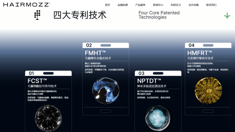Click the 01 card number
This screenshot has height=132, width=235.
(31, 73)
